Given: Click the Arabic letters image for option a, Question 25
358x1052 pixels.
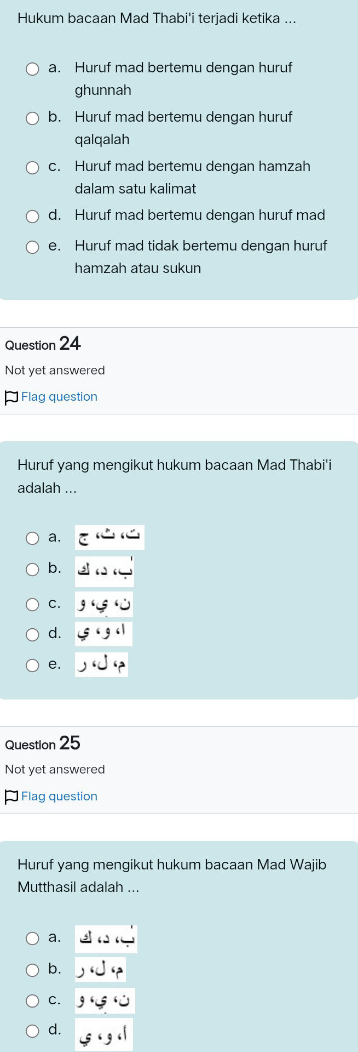Looking at the screenshot, I should pyautogui.click(x=106, y=938).
